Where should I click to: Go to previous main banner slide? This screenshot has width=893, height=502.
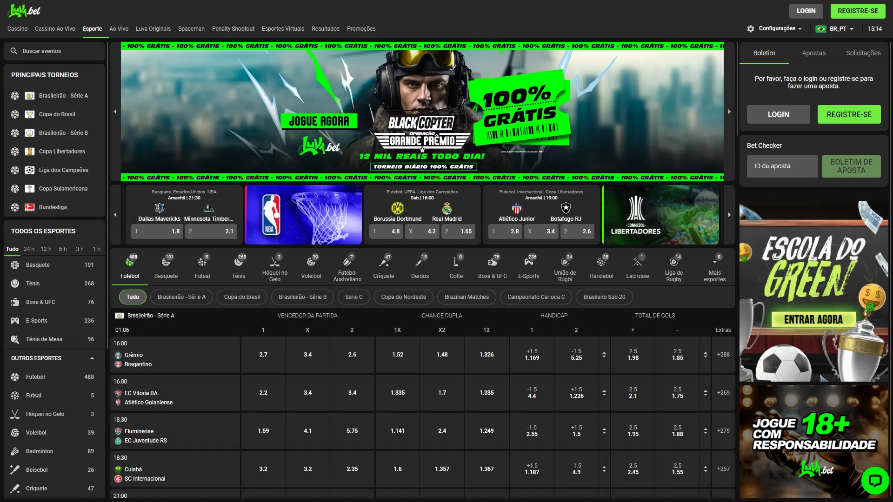tap(115, 112)
